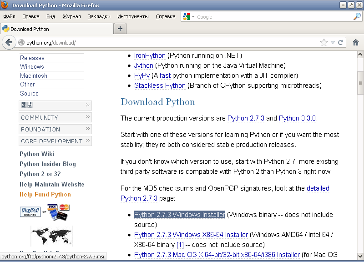
Task: Open the Macintosh sidebar link
Action: click(x=33, y=76)
